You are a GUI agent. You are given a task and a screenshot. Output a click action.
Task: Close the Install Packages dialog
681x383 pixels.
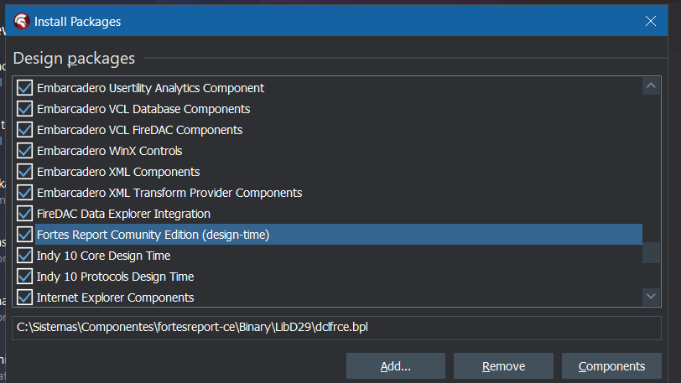[650, 21]
